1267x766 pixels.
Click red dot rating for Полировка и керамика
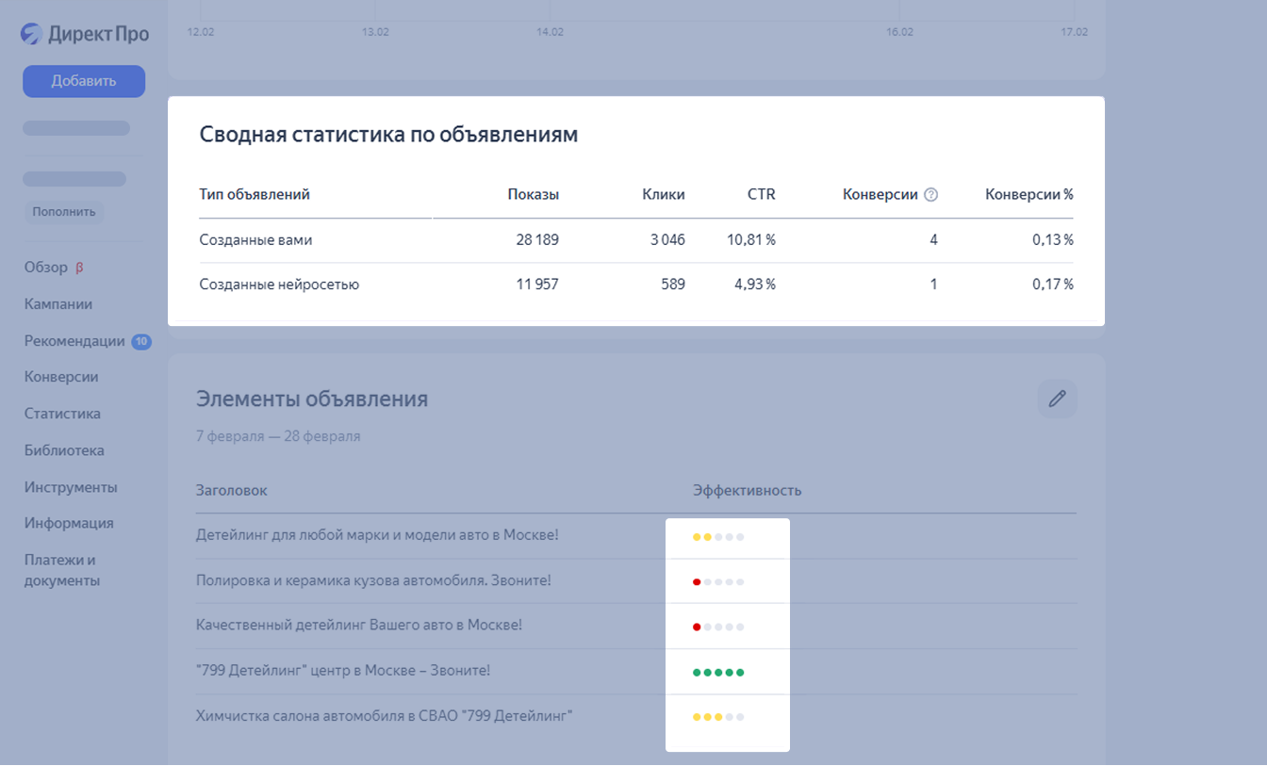tap(718, 582)
